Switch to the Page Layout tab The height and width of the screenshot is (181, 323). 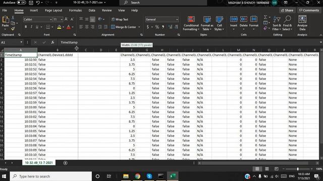click(x=53, y=10)
